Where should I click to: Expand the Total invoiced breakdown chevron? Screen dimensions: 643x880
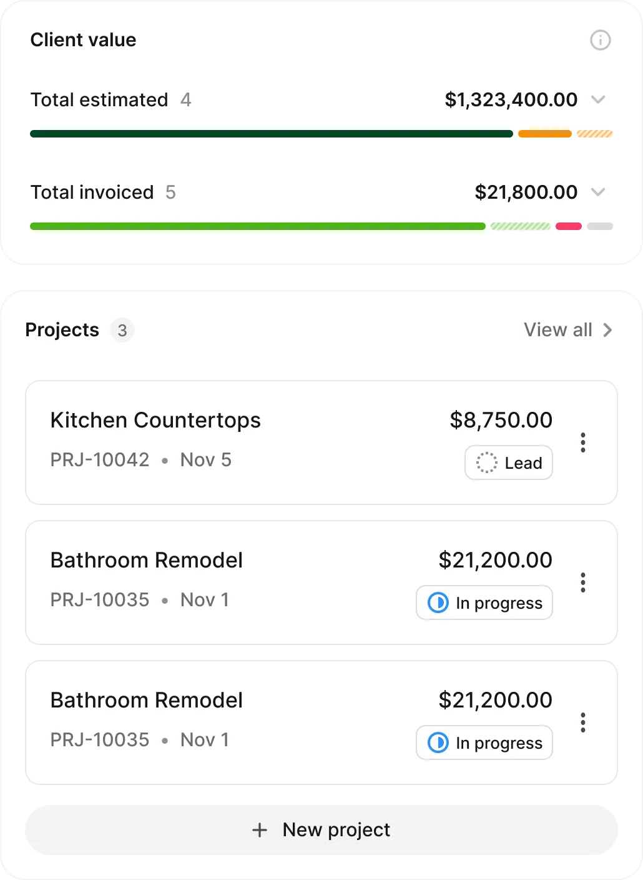coord(598,192)
